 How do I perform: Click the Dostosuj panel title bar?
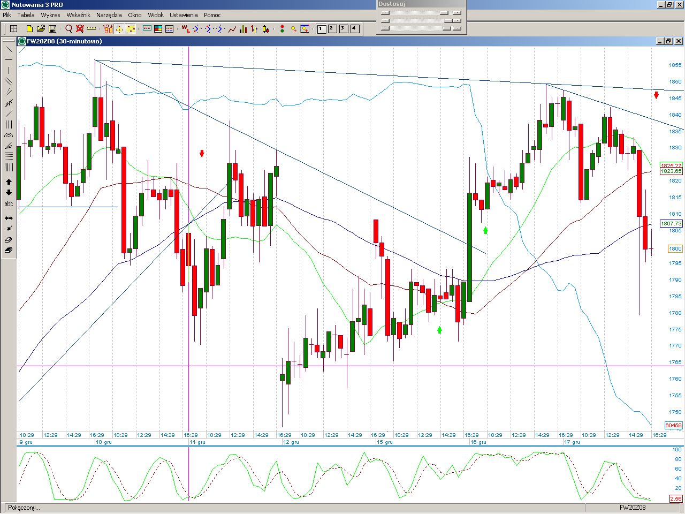coord(421,4)
